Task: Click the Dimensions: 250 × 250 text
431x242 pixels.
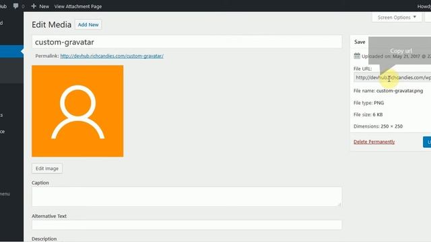Action: pos(378,126)
